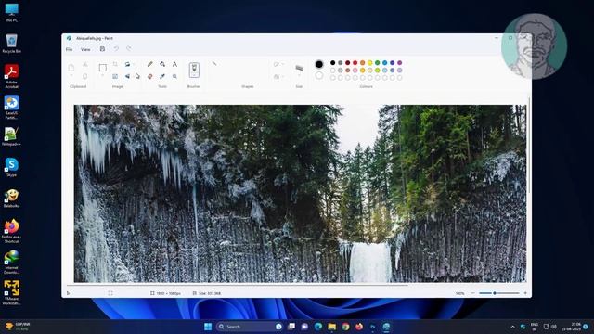The width and height of the screenshot is (594, 334).
Task: Open File Explorer from taskbar
Action: [x=332, y=327]
